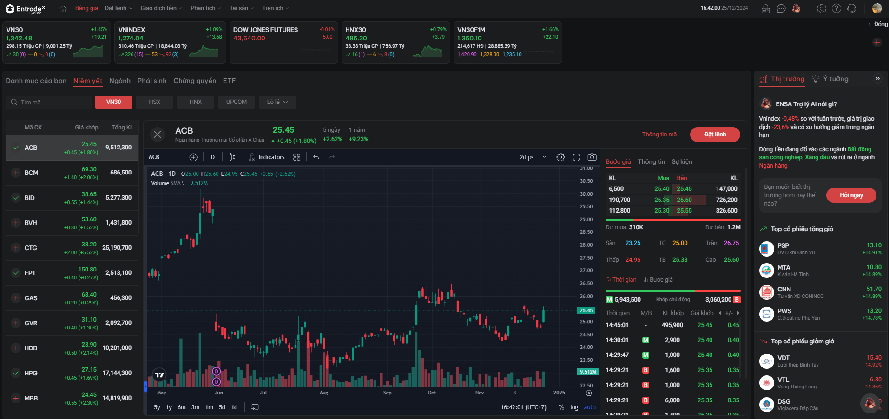
Task: Toggle log scale on chart
Action: click(574, 407)
